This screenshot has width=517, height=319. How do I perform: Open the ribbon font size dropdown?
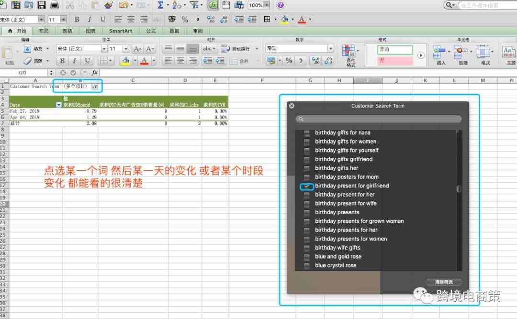point(125,49)
